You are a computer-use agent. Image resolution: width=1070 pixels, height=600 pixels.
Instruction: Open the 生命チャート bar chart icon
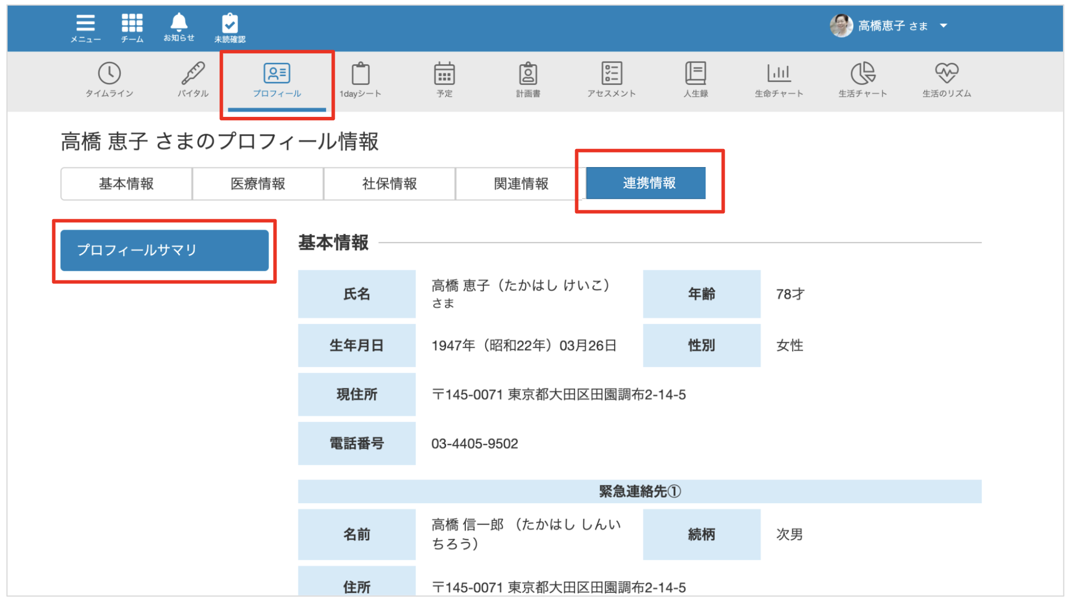779,79
